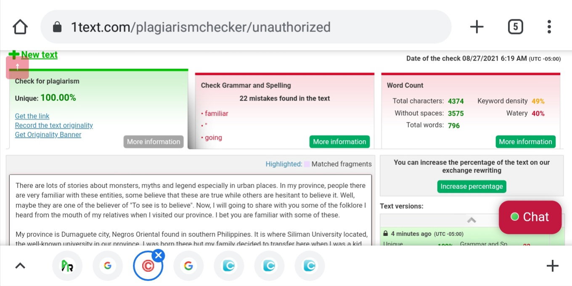This screenshot has height=286, width=572.
Task: Click the New text link
Action: pyautogui.click(x=39, y=55)
